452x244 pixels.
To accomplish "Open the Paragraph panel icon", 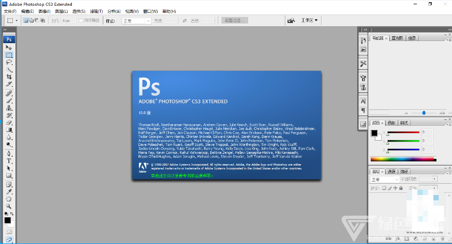I will pos(363,110).
